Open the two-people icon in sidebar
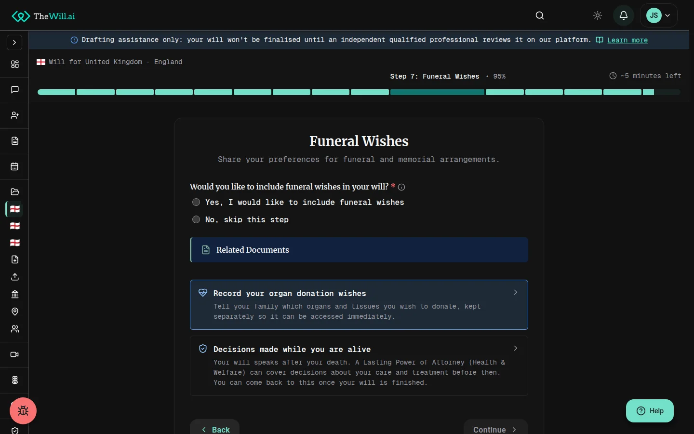The height and width of the screenshot is (434, 694). pyautogui.click(x=15, y=329)
